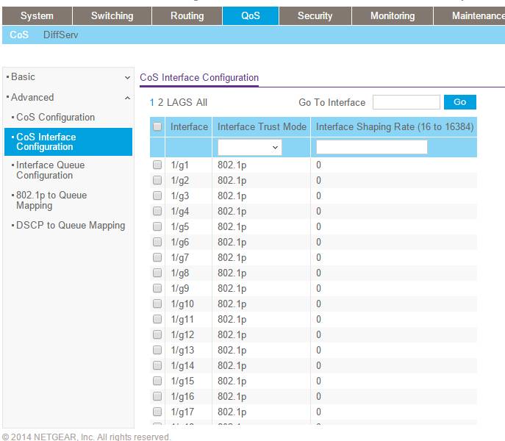The height and width of the screenshot is (441, 505).
Task: Check the box for 1/g9
Action: 157,288
